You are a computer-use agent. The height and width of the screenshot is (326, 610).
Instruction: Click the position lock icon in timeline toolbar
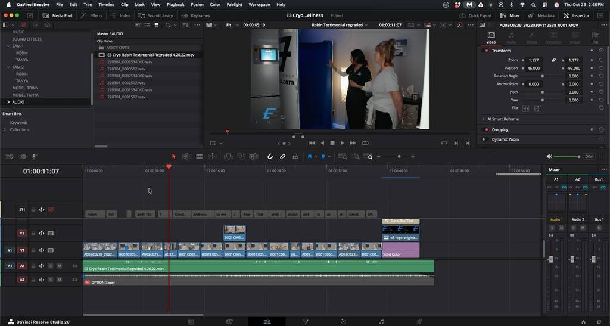click(x=295, y=156)
